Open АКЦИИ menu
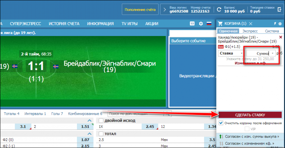This screenshot has width=285, height=148. [152, 24]
